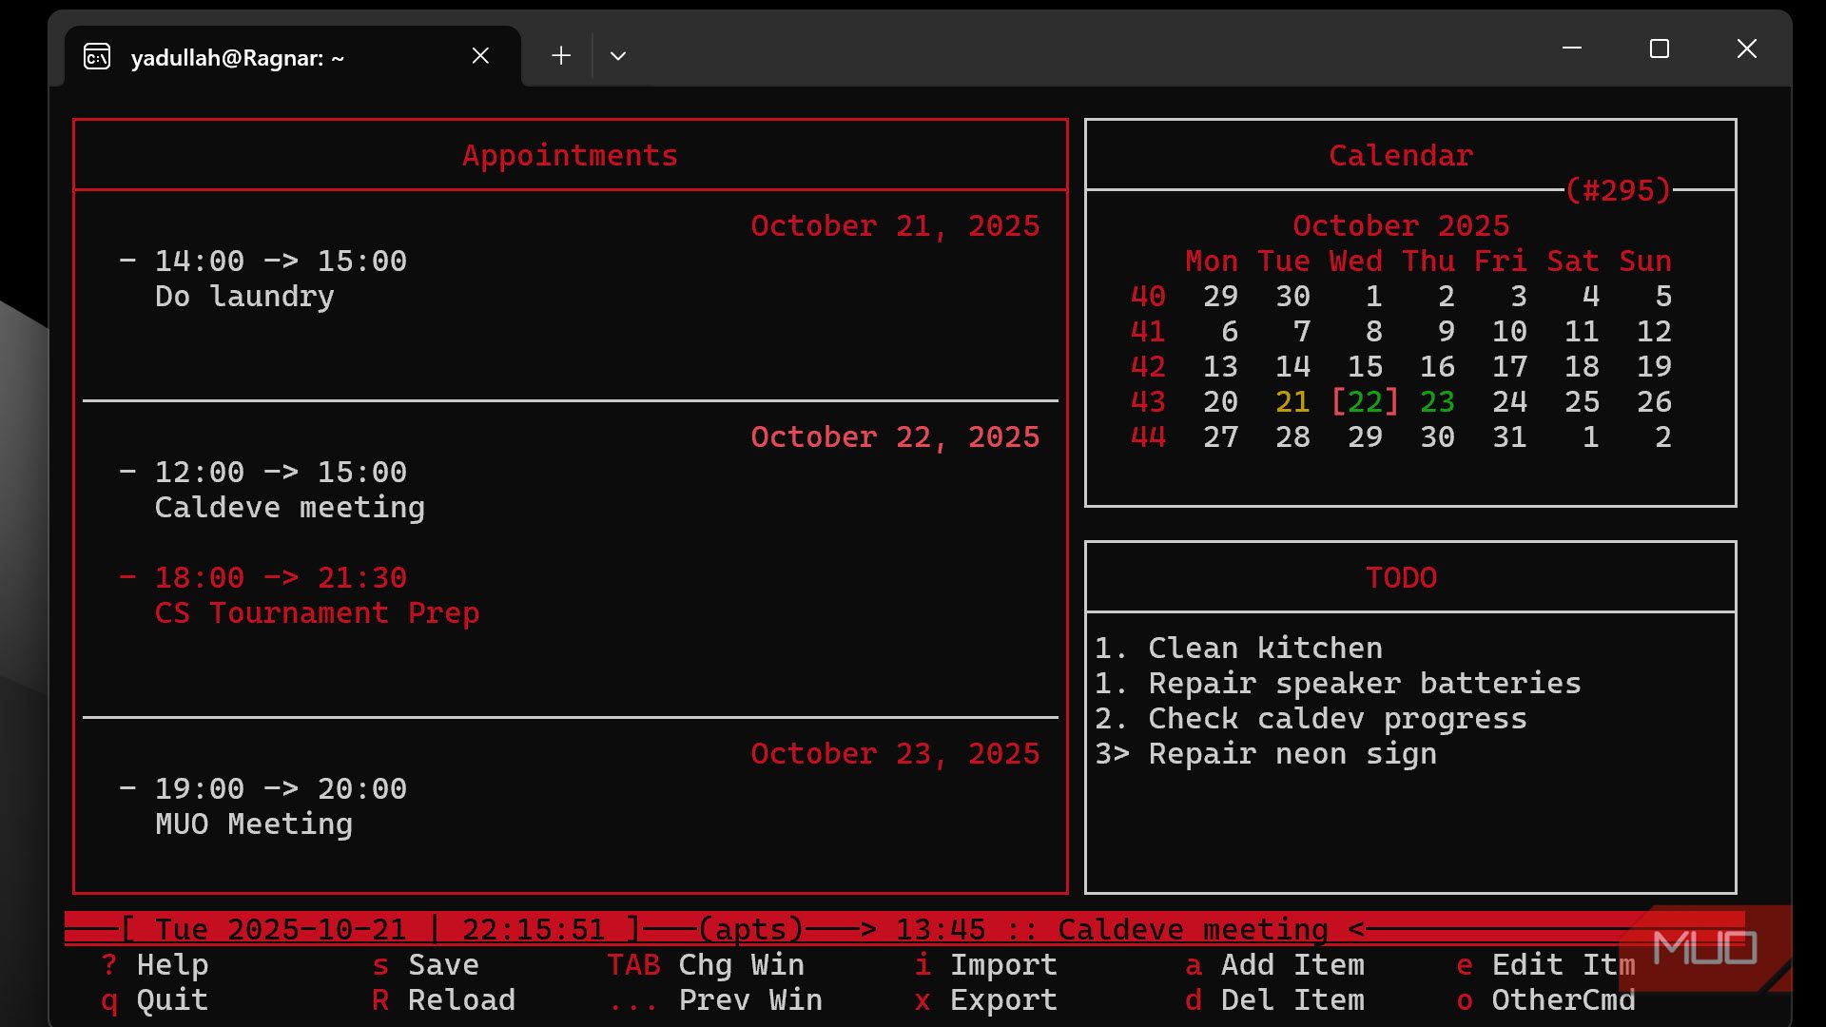1826x1027 pixels.
Task: Click the Import shortcut label
Action: coord(1003,965)
